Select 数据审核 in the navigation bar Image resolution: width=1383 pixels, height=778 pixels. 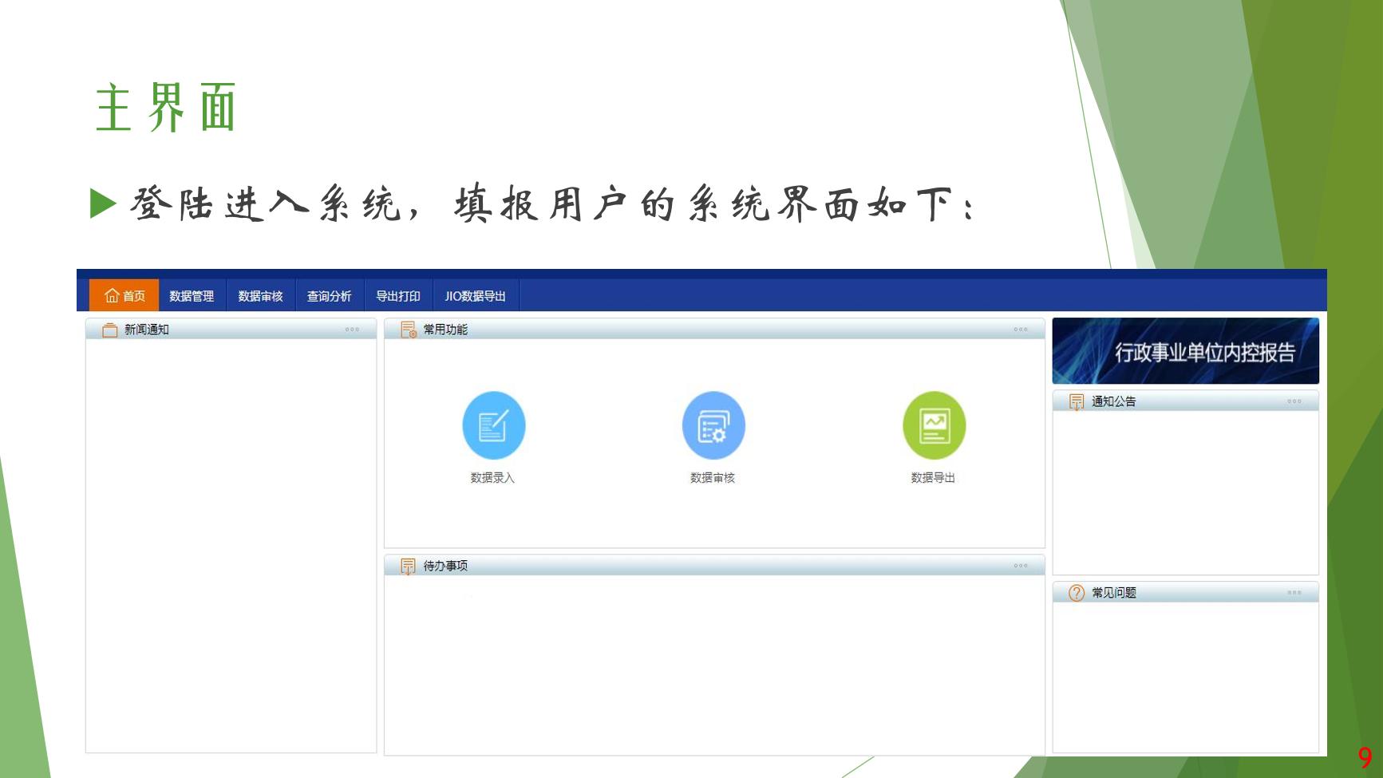click(x=260, y=296)
